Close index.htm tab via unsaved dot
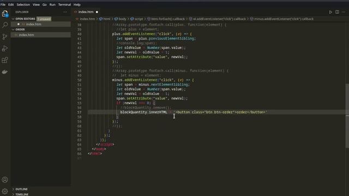This screenshot has height=196, width=349. click(x=97, y=12)
